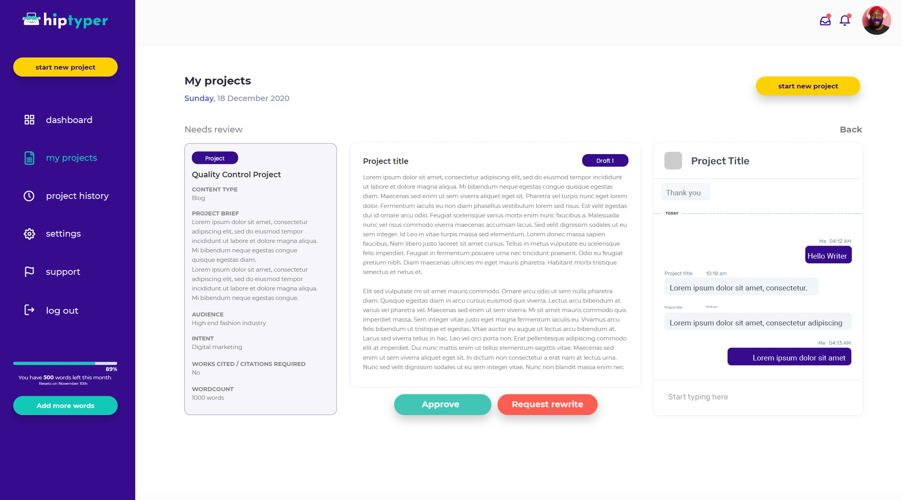Go Back from needs review

click(851, 129)
